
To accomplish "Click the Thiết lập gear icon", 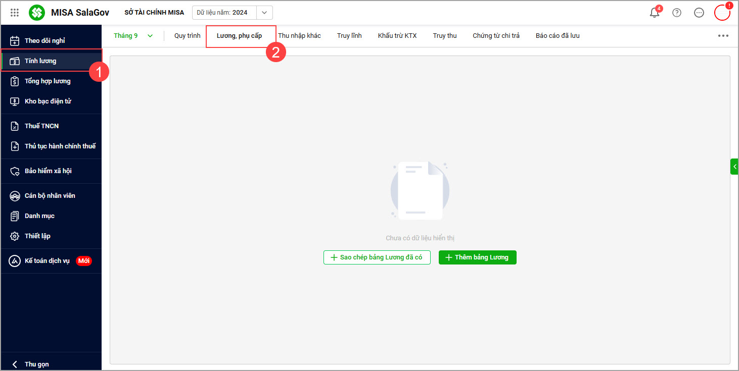I will [15, 236].
